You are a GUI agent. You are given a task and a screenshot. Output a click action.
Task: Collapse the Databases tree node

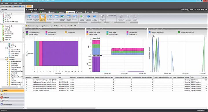pyautogui.click(x=5, y=60)
